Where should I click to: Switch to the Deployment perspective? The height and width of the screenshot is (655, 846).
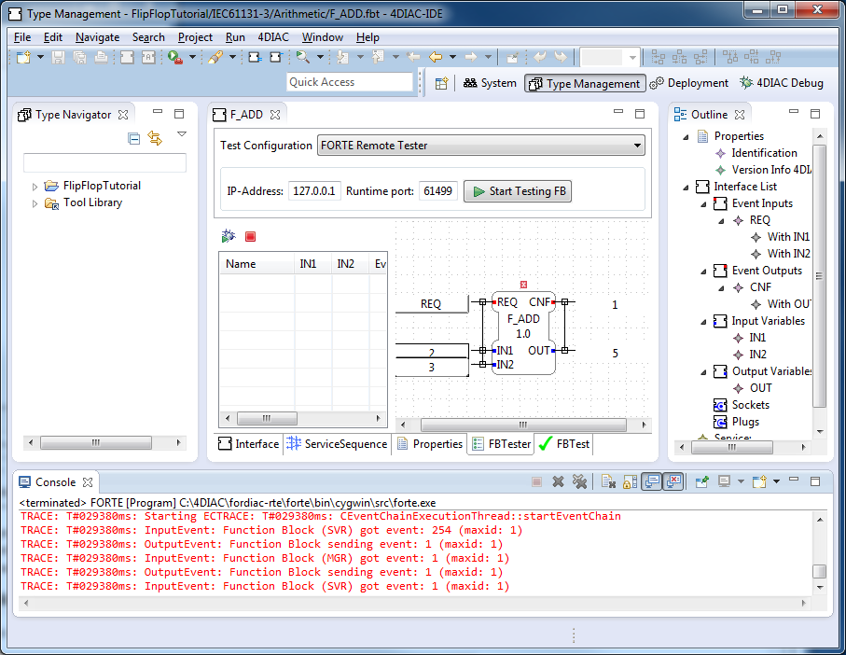(689, 83)
